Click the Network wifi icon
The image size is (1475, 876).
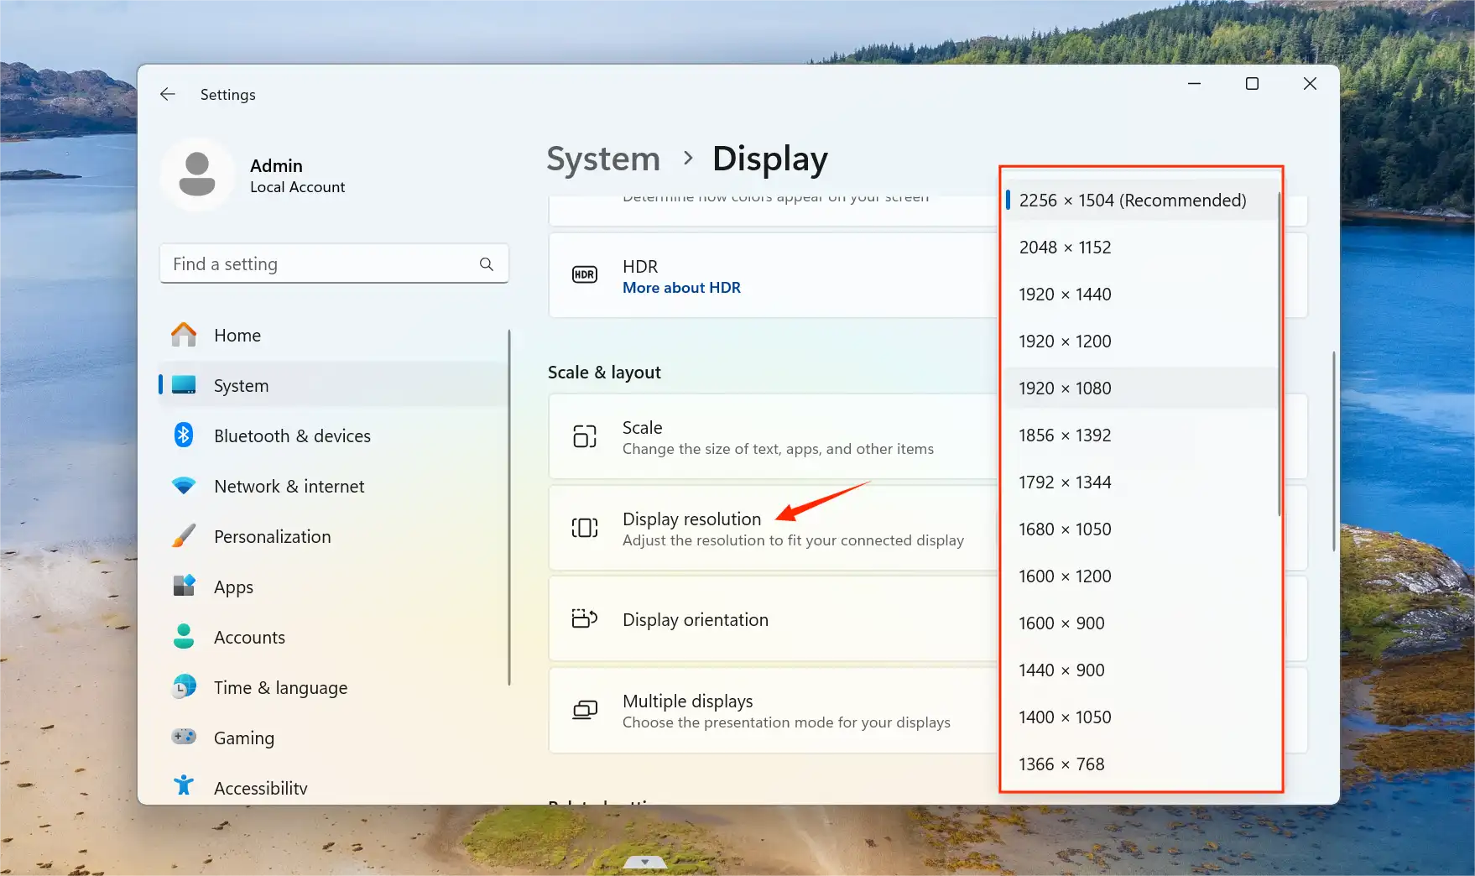[184, 486]
